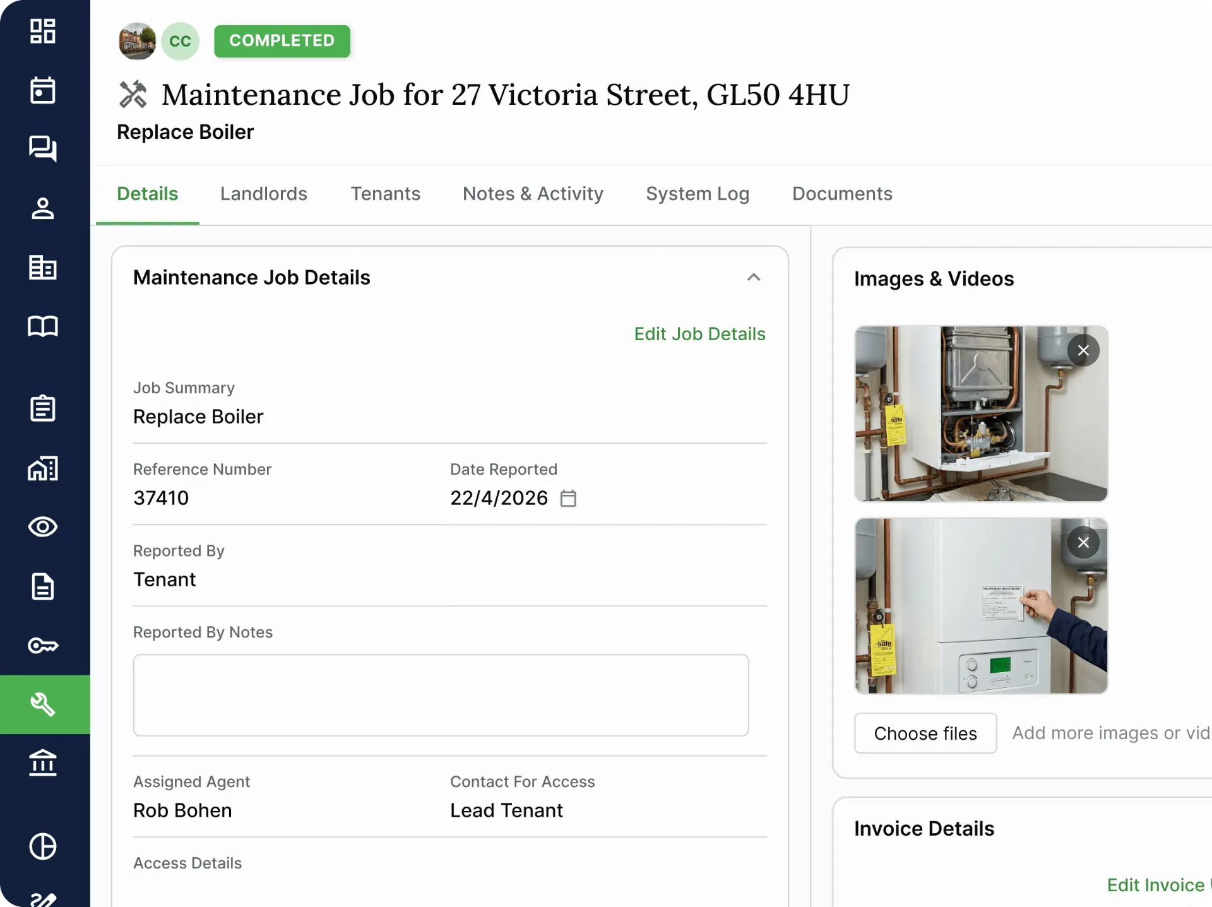Open the System Log tab
Image resolution: width=1212 pixels, height=907 pixels.
698,194
